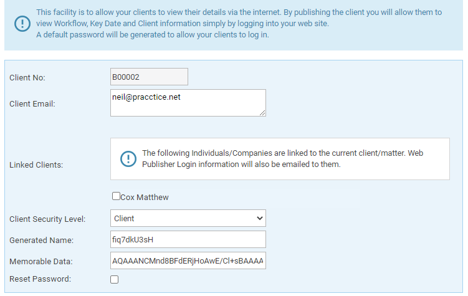The image size is (468, 296).
Task: Click the Generated Name label
Action: click(x=42, y=240)
